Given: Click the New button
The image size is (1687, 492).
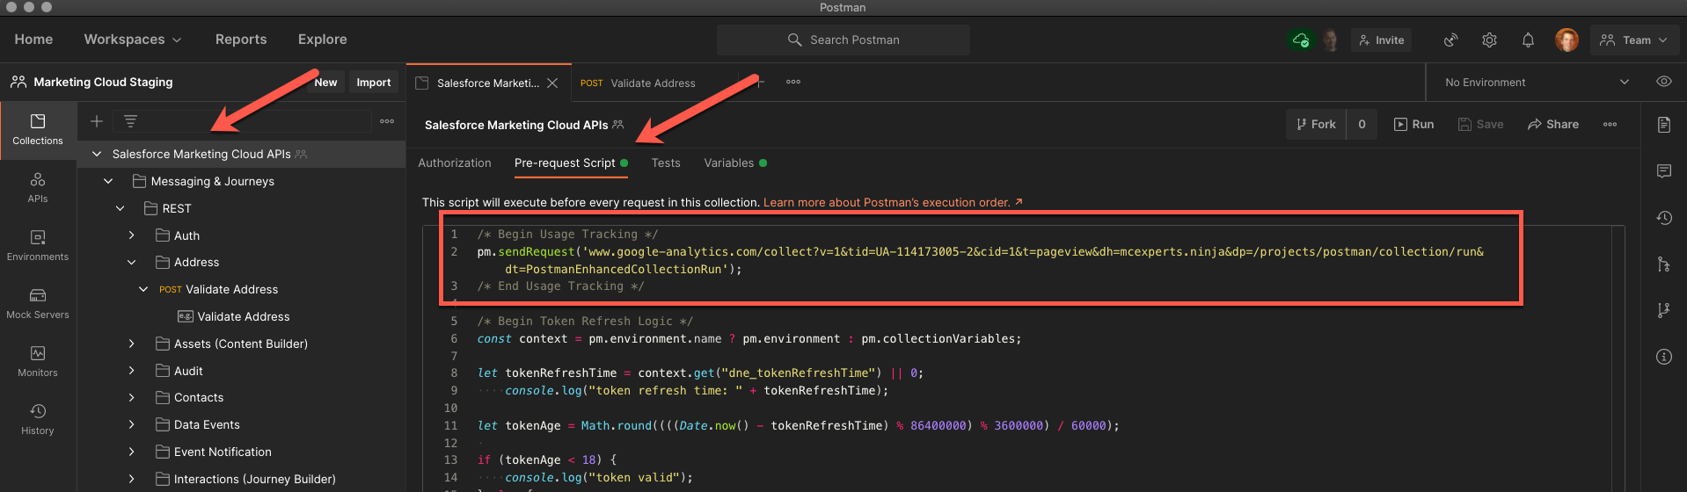Looking at the screenshot, I should [325, 83].
